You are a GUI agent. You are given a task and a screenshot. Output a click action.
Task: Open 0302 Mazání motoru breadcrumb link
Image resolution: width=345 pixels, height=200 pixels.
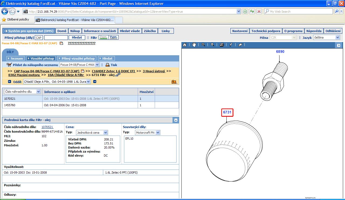pyautogui.click(x=24, y=75)
